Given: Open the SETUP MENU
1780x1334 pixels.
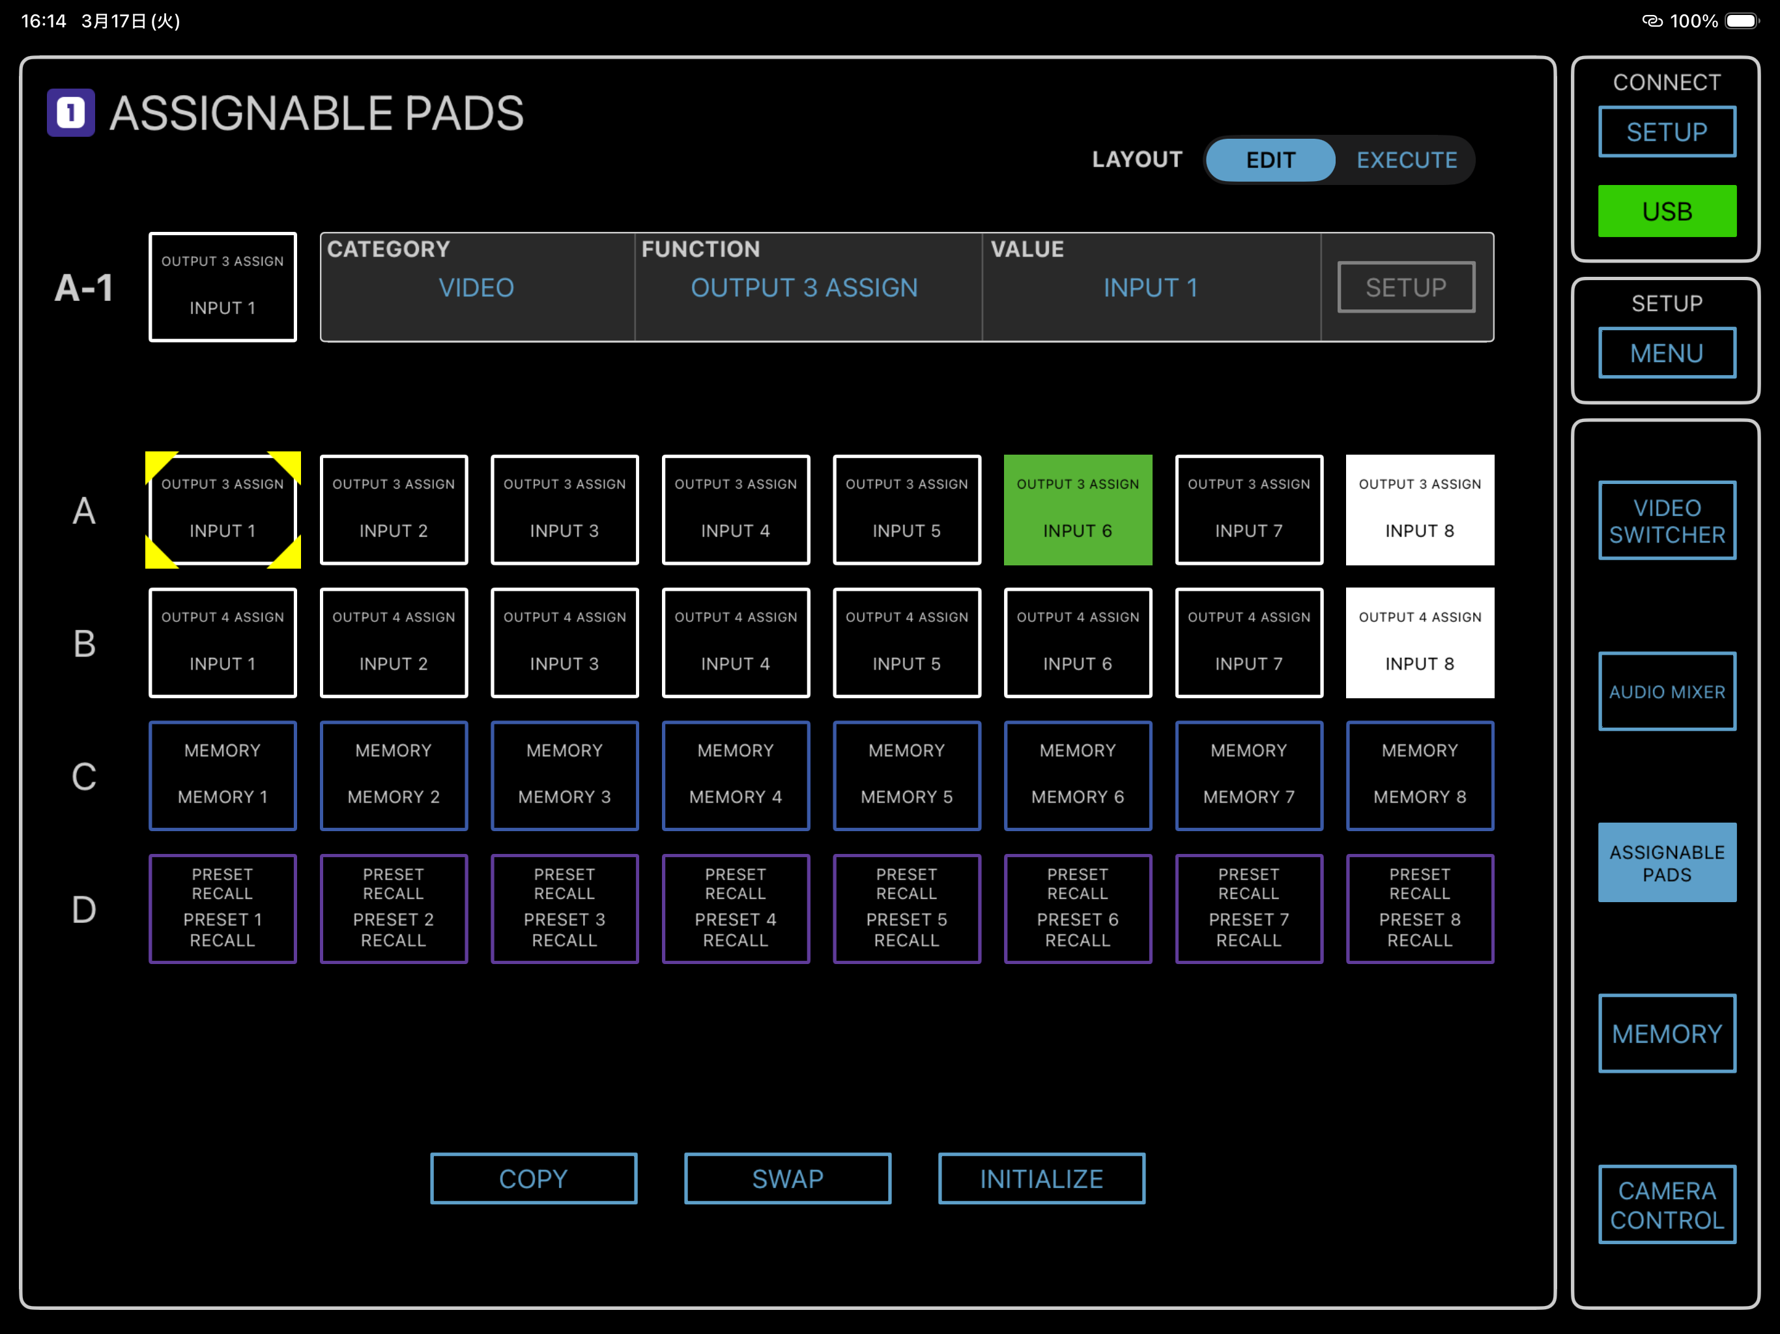Looking at the screenshot, I should (x=1667, y=353).
